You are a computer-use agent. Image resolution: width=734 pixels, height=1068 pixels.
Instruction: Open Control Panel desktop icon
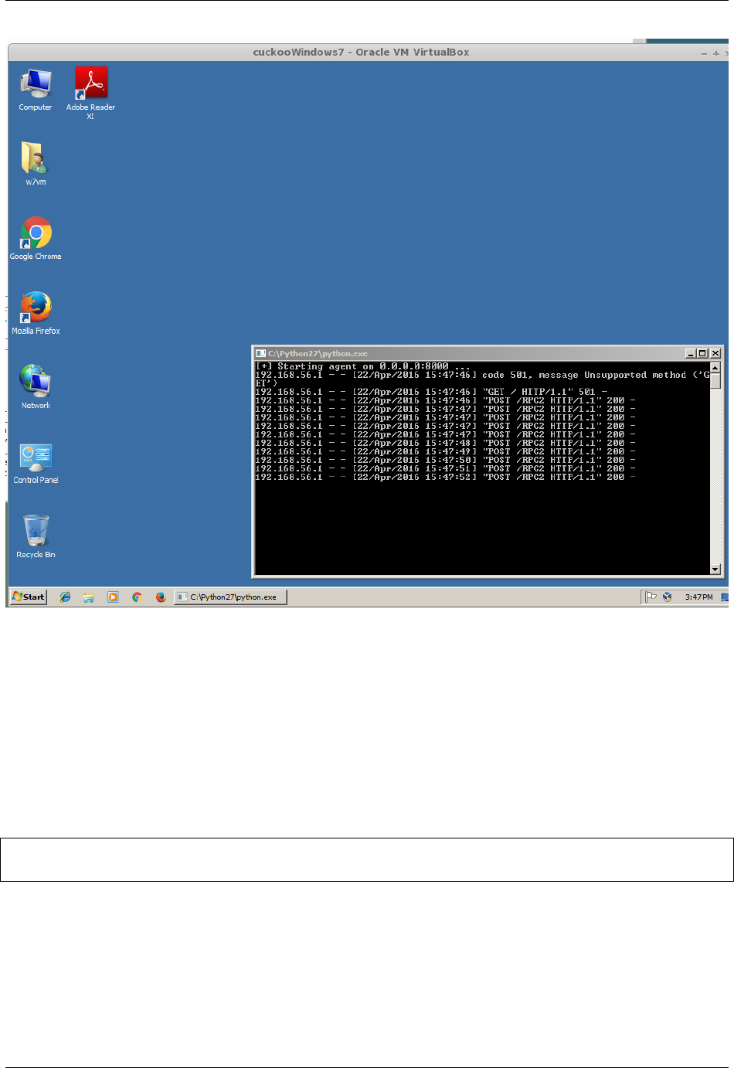[36, 463]
